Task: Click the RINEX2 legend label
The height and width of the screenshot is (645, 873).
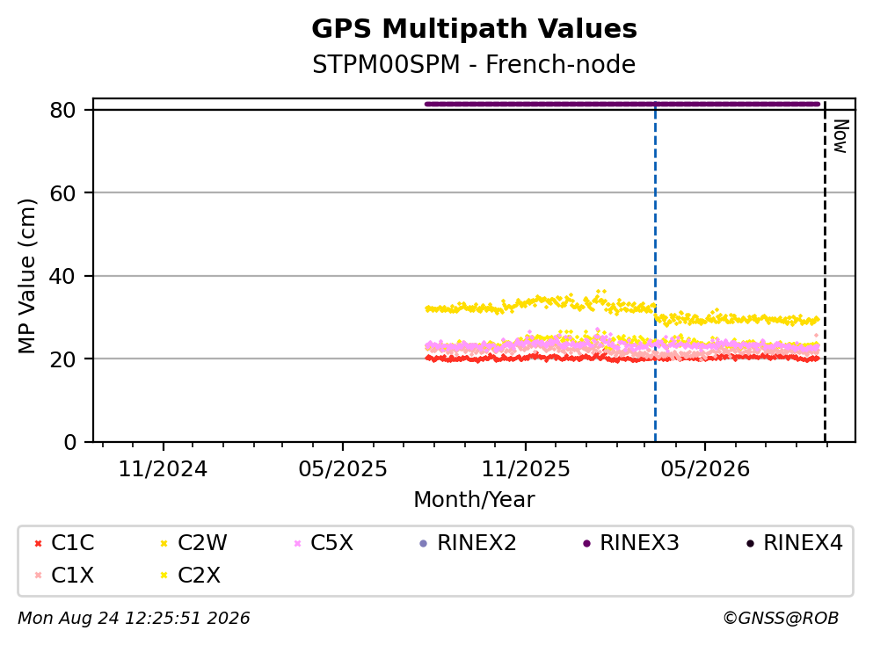Action: pos(477,542)
